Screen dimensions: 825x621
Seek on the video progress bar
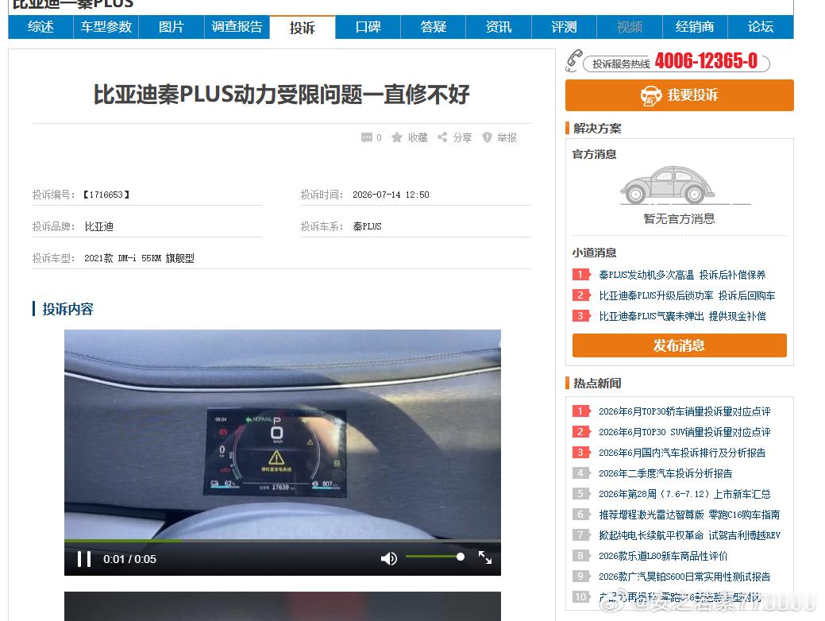(283, 541)
